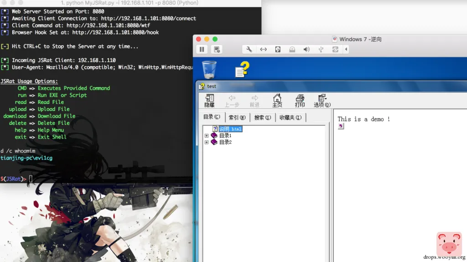Go to home page via 主页
This screenshot has width=467, height=262.
[277, 101]
